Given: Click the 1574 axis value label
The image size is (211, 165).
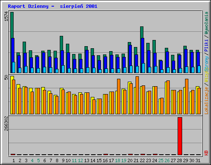Looking at the screenshot, I should [6, 16].
